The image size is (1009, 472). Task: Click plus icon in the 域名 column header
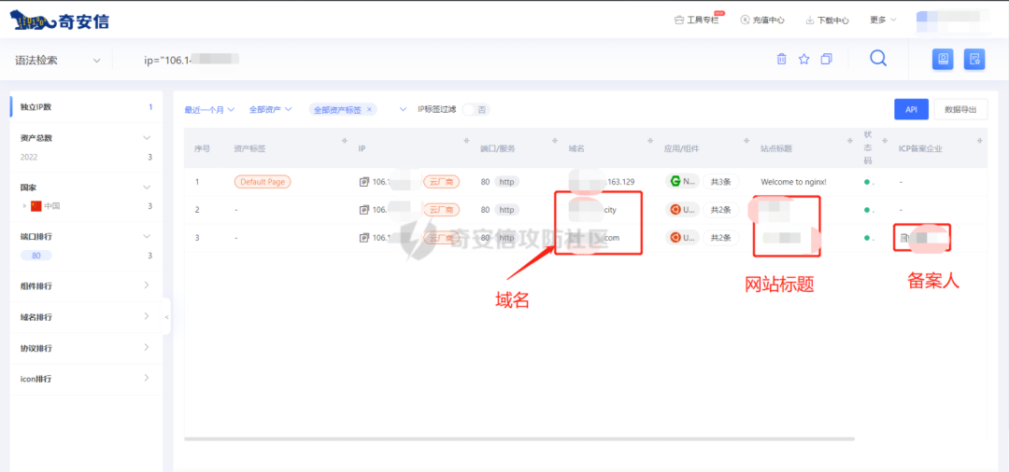(x=650, y=141)
